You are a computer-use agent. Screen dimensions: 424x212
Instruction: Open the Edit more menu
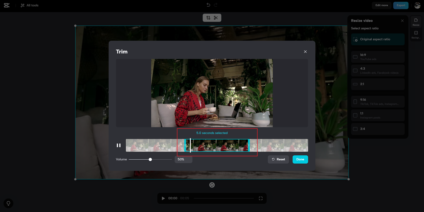coord(381,5)
